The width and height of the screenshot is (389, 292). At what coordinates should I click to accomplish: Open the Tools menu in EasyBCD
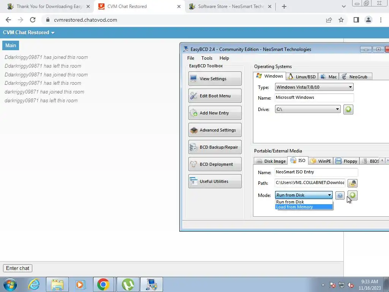pos(207,58)
